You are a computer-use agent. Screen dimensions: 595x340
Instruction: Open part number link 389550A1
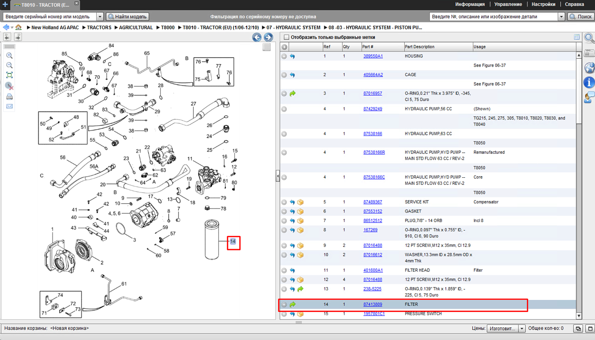click(373, 56)
